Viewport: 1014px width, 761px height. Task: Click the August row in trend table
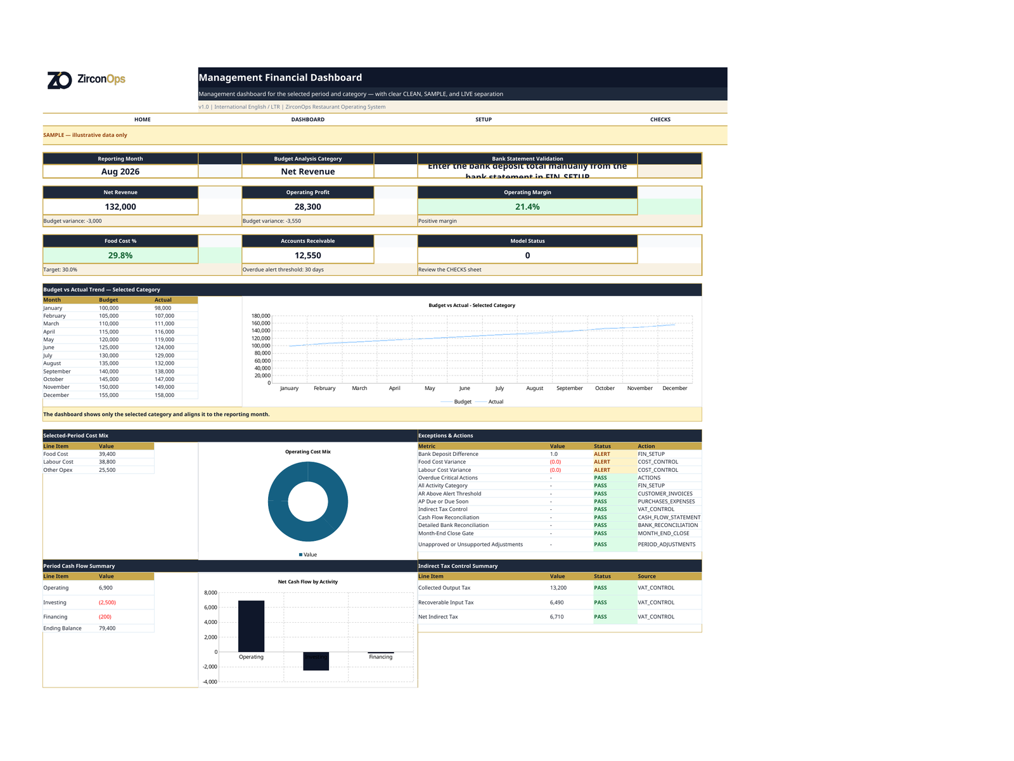pyautogui.click(x=120, y=363)
